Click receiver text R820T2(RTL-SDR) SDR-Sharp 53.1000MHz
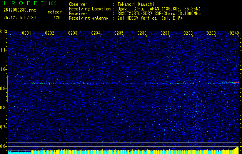This screenshot has width=242, height=154. point(159,13)
